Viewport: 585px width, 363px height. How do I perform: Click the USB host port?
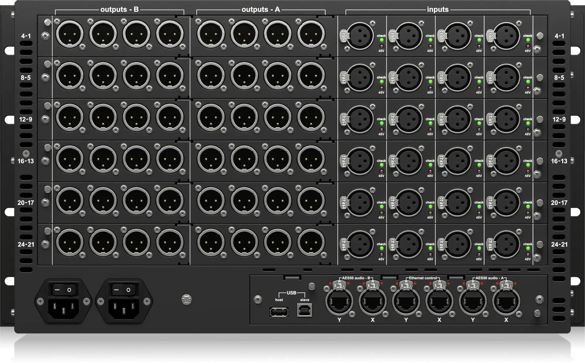279,312
